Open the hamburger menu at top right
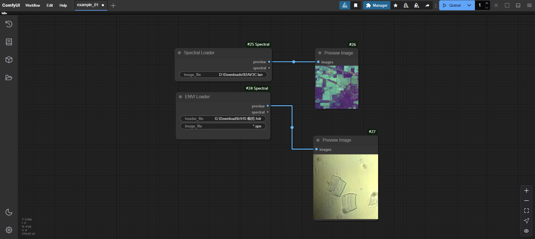This screenshot has width=535, height=239. click(529, 5)
